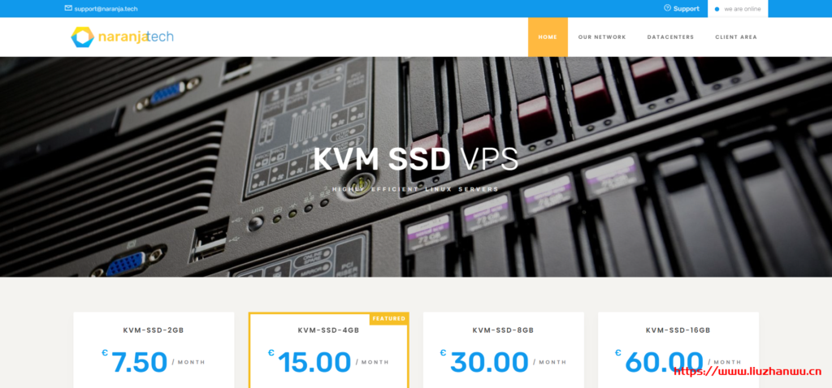Click the naranja.tech hexagon logo icon
This screenshot has height=388, width=832.
click(82, 37)
